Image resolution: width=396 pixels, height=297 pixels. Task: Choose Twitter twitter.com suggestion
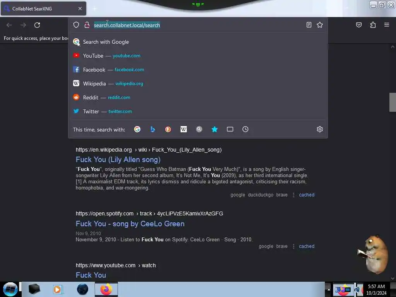point(198,111)
